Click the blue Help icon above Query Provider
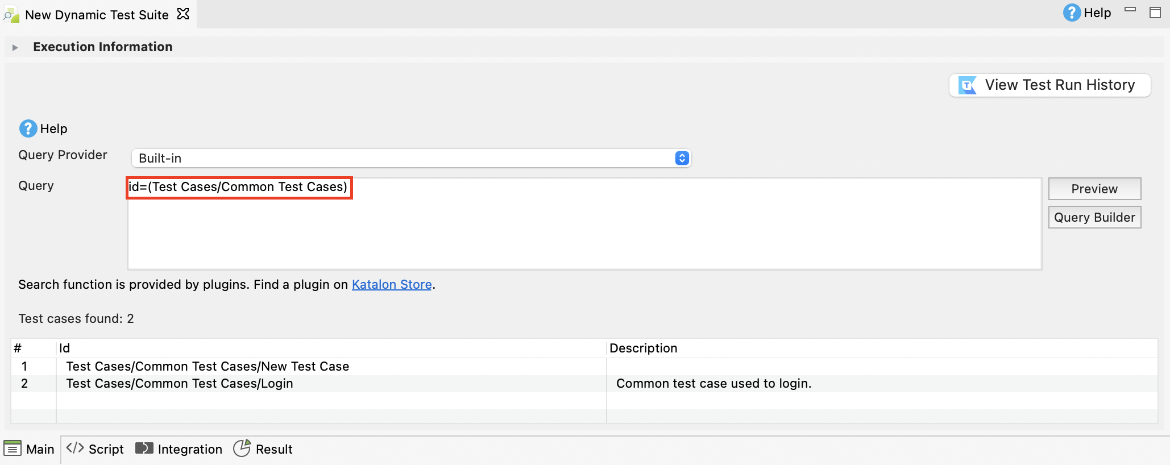 tap(28, 129)
